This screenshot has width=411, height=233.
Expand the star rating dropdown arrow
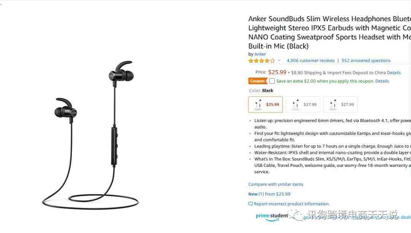[x=279, y=60]
